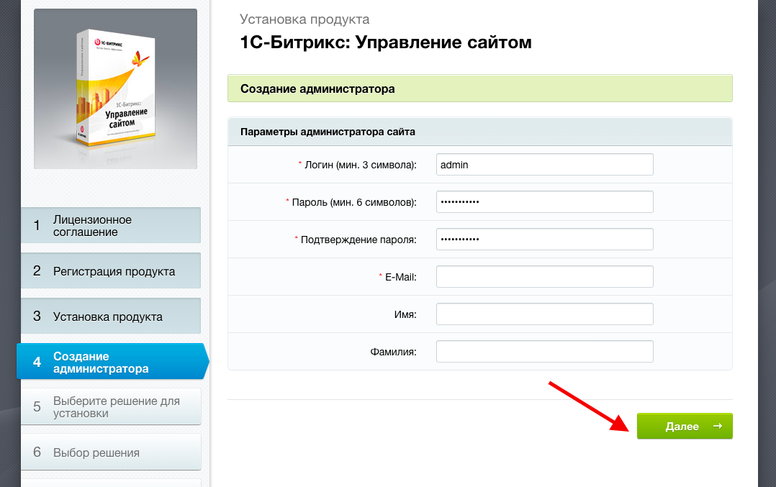Click the Установка продукта subtitle text
Viewport: 776px width, 487px height.
[x=304, y=19]
